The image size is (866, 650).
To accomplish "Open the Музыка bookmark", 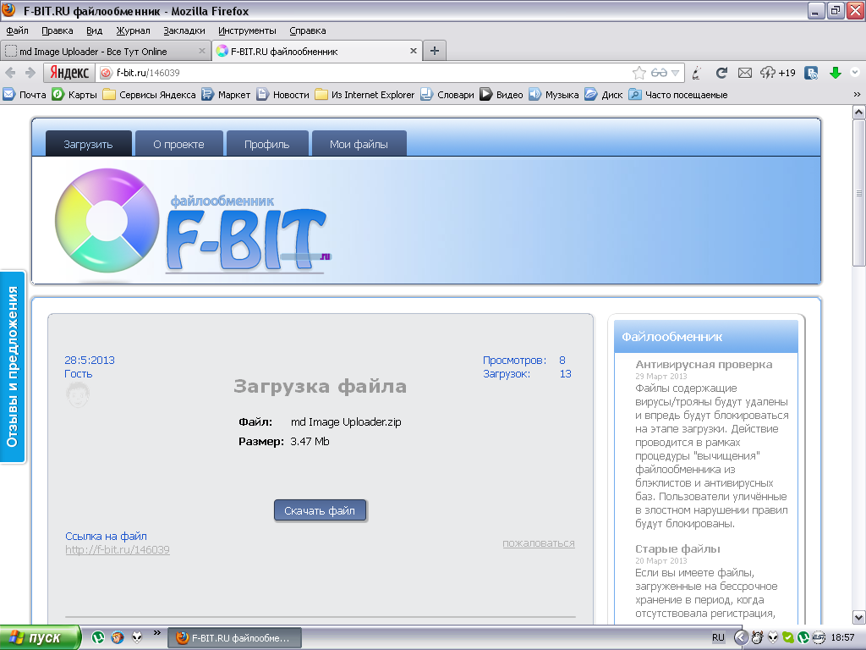I will coord(554,95).
